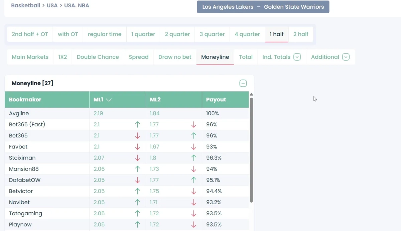Sort by the ML1 column header
401x231 pixels.
pos(103,100)
